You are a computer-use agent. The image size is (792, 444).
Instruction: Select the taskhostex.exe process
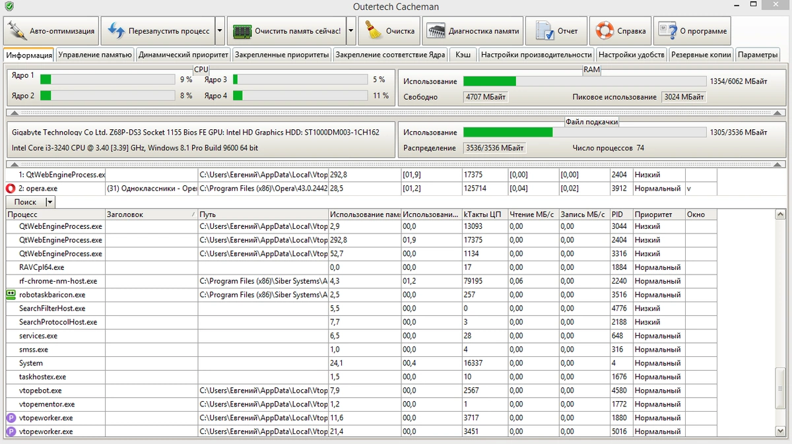tap(361, 377)
